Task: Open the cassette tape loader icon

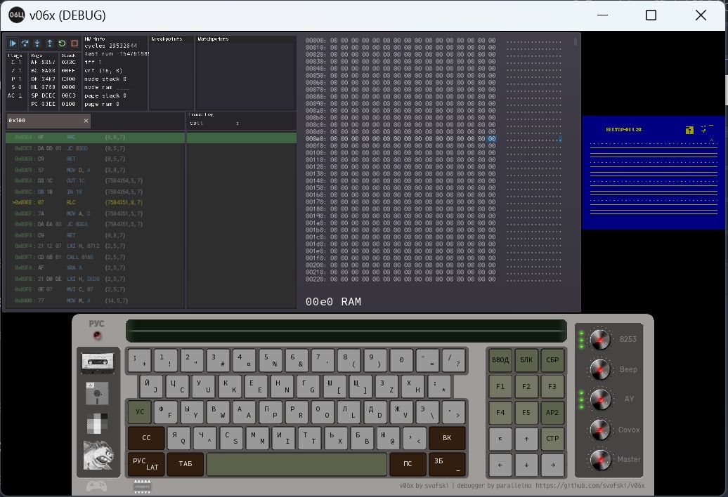Action: (x=98, y=363)
